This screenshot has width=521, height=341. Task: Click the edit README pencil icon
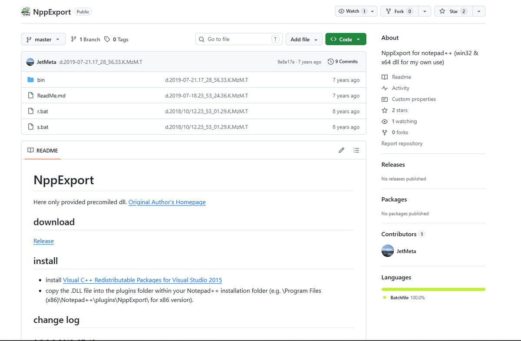(341, 150)
